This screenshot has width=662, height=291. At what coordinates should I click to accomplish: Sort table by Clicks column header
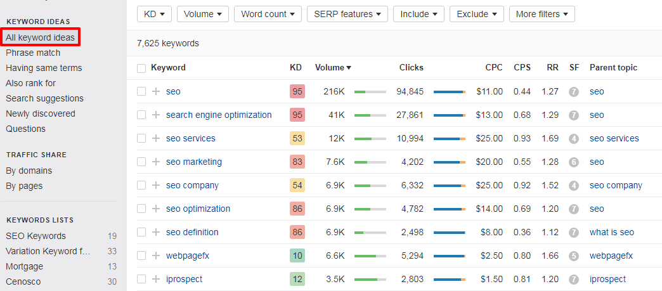tap(412, 68)
